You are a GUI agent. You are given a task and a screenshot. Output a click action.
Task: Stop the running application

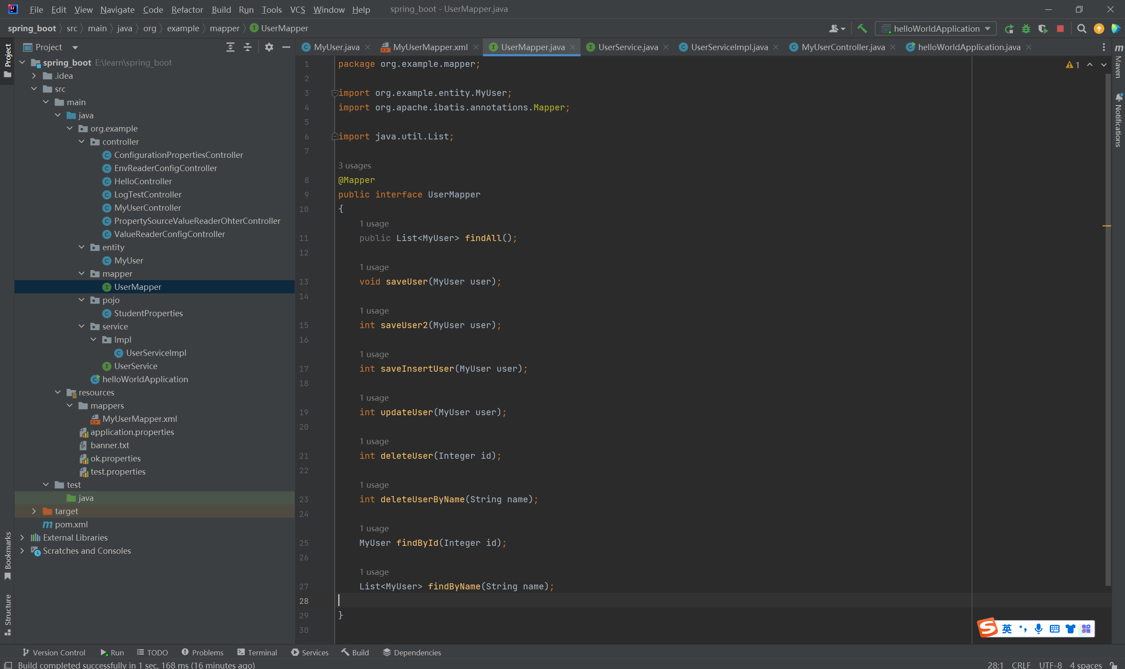tap(1060, 29)
